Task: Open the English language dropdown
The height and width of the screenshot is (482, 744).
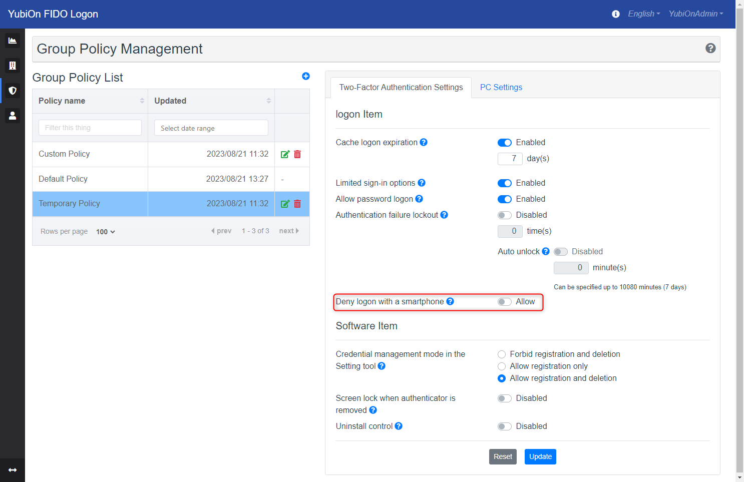Action: pyautogui.click(x=644, y=14)
